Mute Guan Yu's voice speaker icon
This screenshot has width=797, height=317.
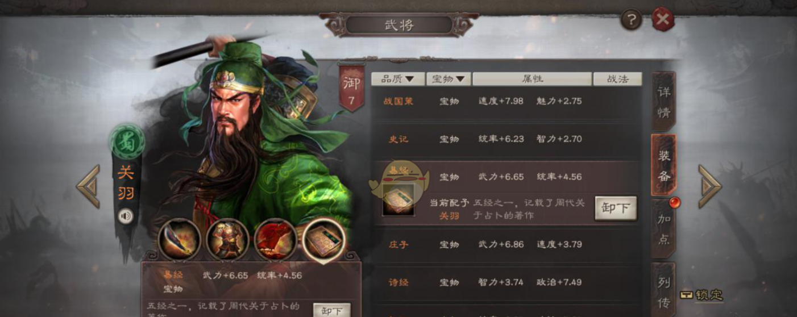[126, 216]
